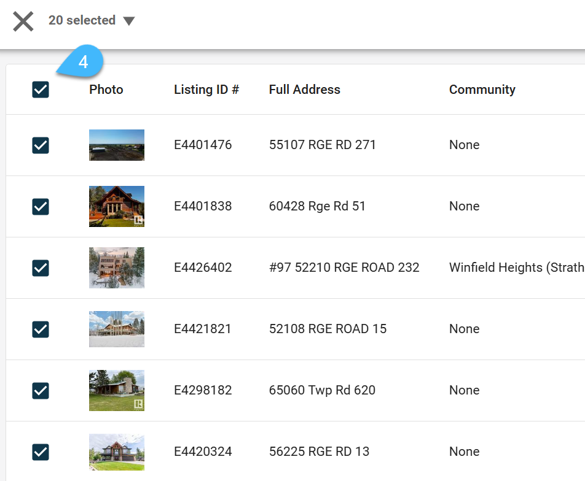
Task: Click the X icon to clear selection
Action: (23, 21)
